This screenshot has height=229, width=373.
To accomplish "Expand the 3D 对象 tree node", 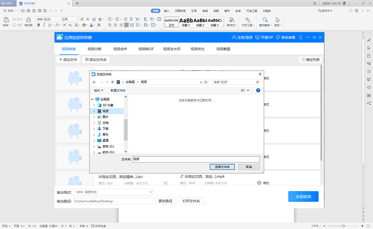I will click(94, 105).
